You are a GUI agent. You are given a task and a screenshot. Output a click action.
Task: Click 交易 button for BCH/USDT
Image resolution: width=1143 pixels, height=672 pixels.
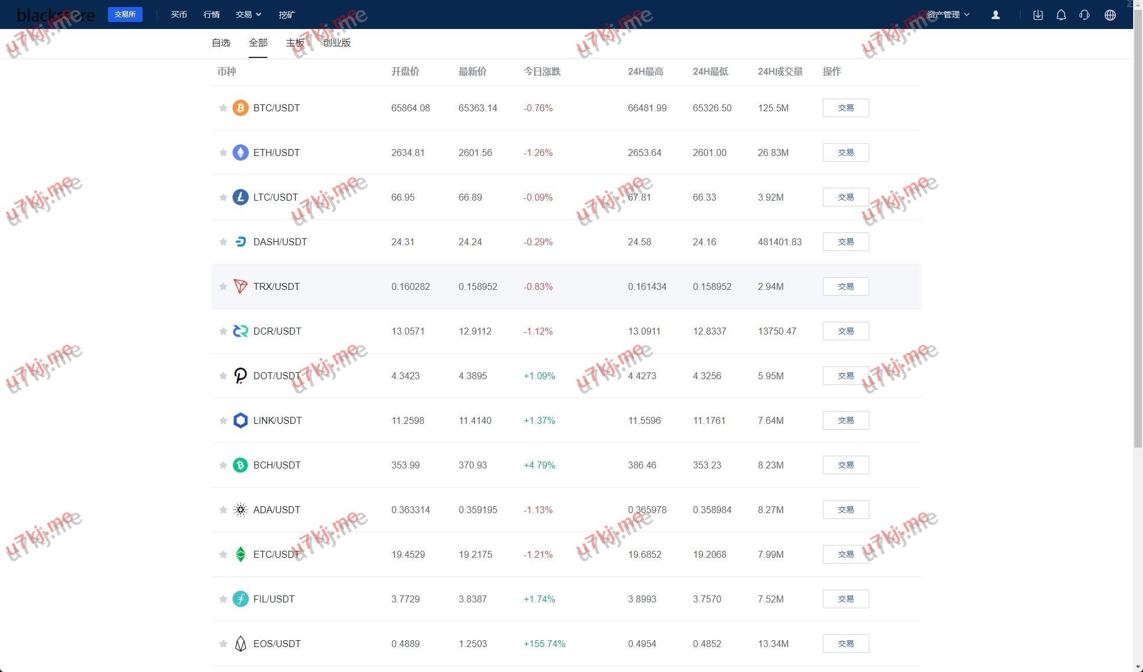click(845, 465)
